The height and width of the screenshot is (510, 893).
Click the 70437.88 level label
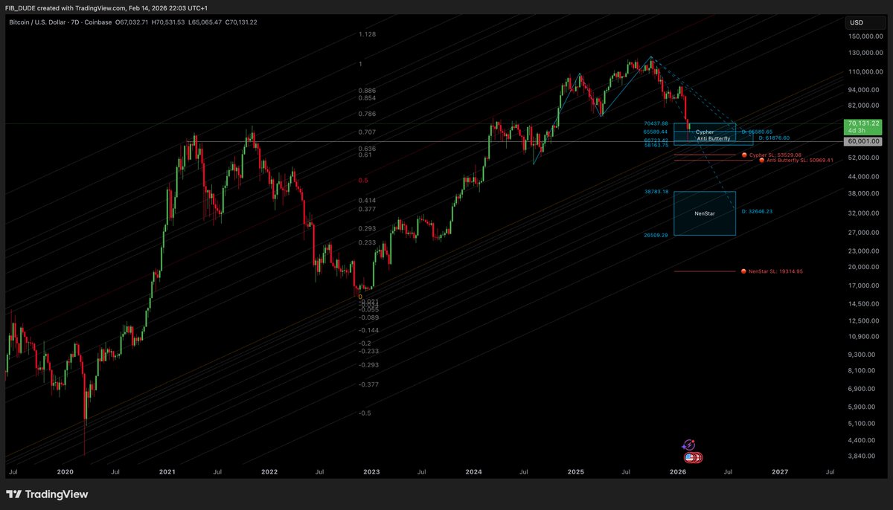tap(656, 123)
